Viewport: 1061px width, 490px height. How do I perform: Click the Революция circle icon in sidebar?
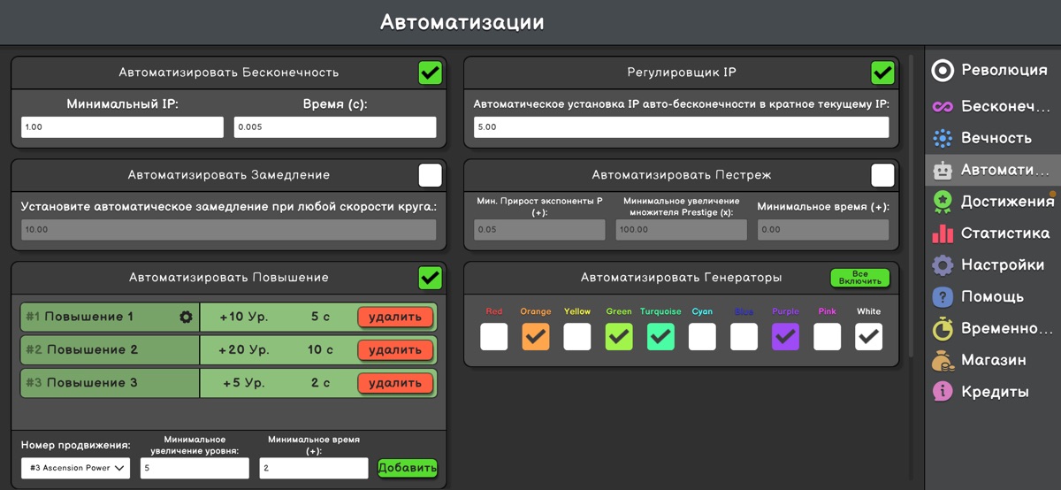tap(943, 71)
